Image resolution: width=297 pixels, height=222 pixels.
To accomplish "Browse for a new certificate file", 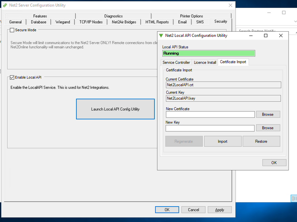I will point(268,114).
